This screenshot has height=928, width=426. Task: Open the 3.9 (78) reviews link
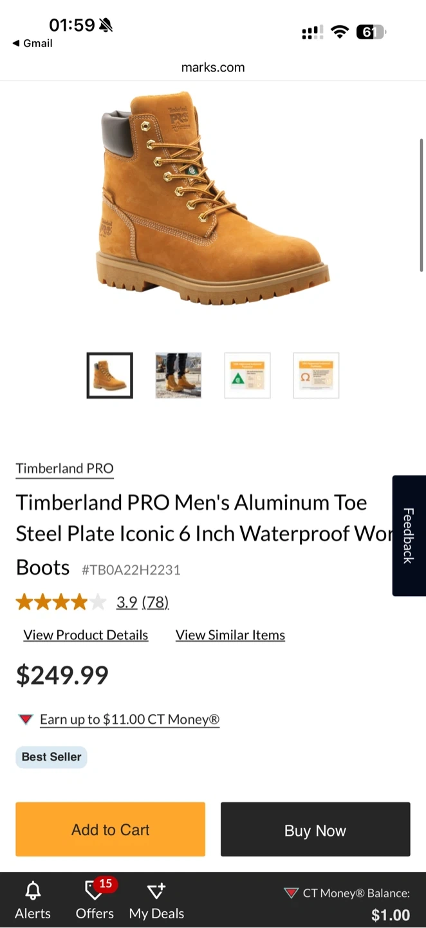tap(142, 603)
